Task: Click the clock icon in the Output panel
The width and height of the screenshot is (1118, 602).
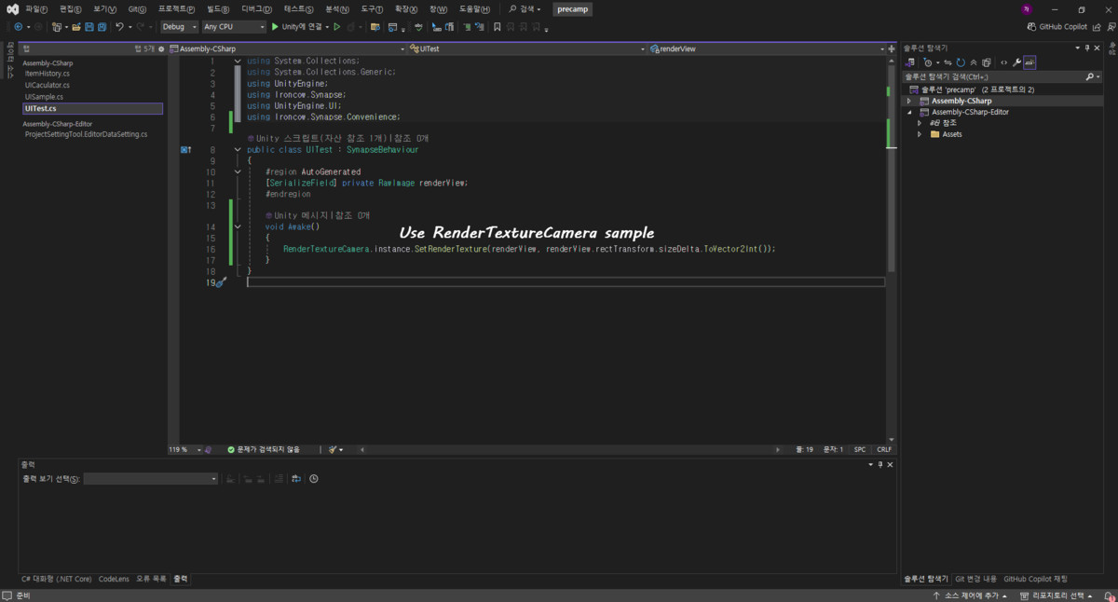Action: coord(314,479)
